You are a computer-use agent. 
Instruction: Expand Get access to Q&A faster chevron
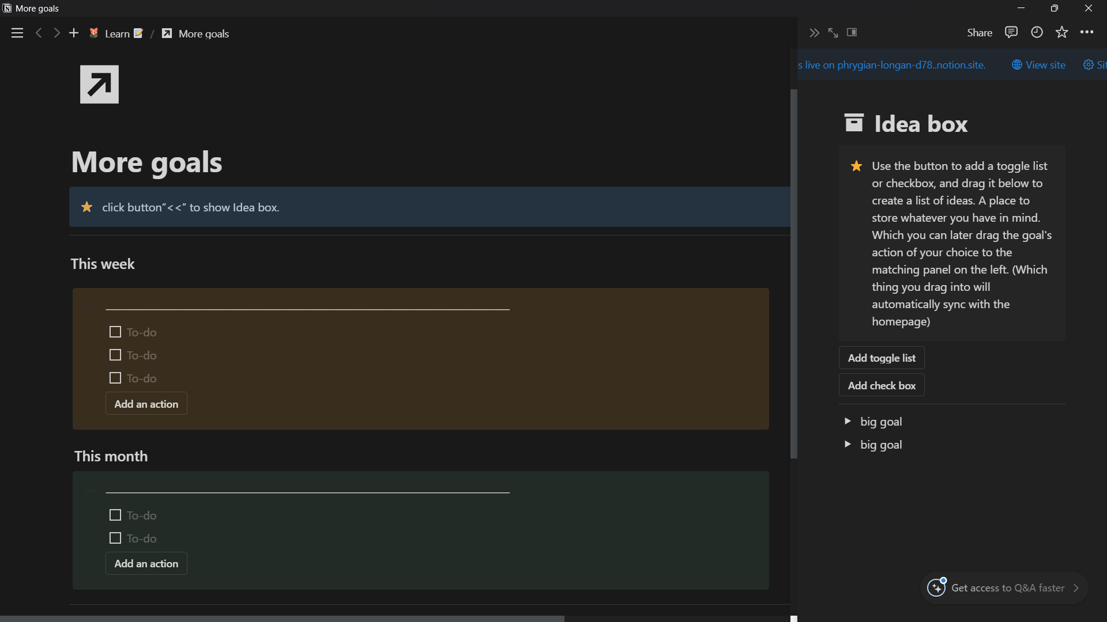pyautogui.click(x=1076, y=588)
